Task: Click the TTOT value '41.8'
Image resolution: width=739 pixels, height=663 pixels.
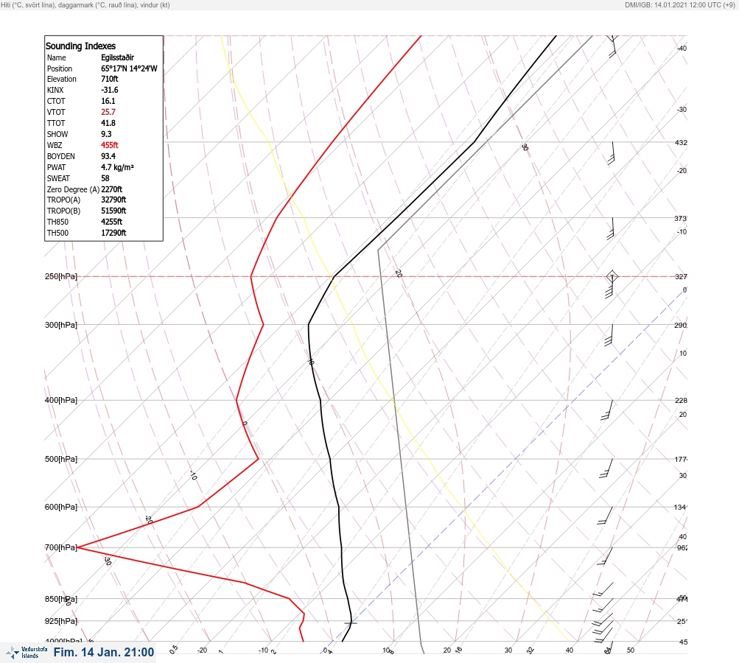Action: pos(108,123)
